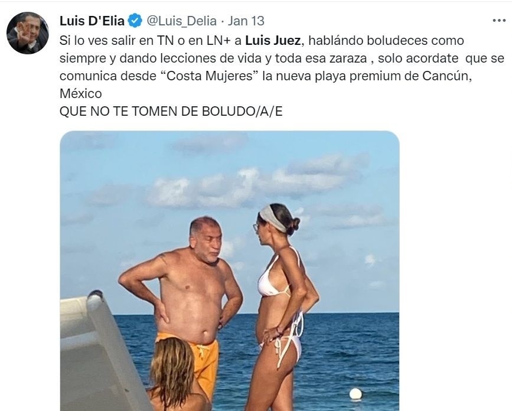The width and height of the screenshot is (512, 411).
Task: Open the tweet's Jan 13 timestamp
Action: point(246,21)
